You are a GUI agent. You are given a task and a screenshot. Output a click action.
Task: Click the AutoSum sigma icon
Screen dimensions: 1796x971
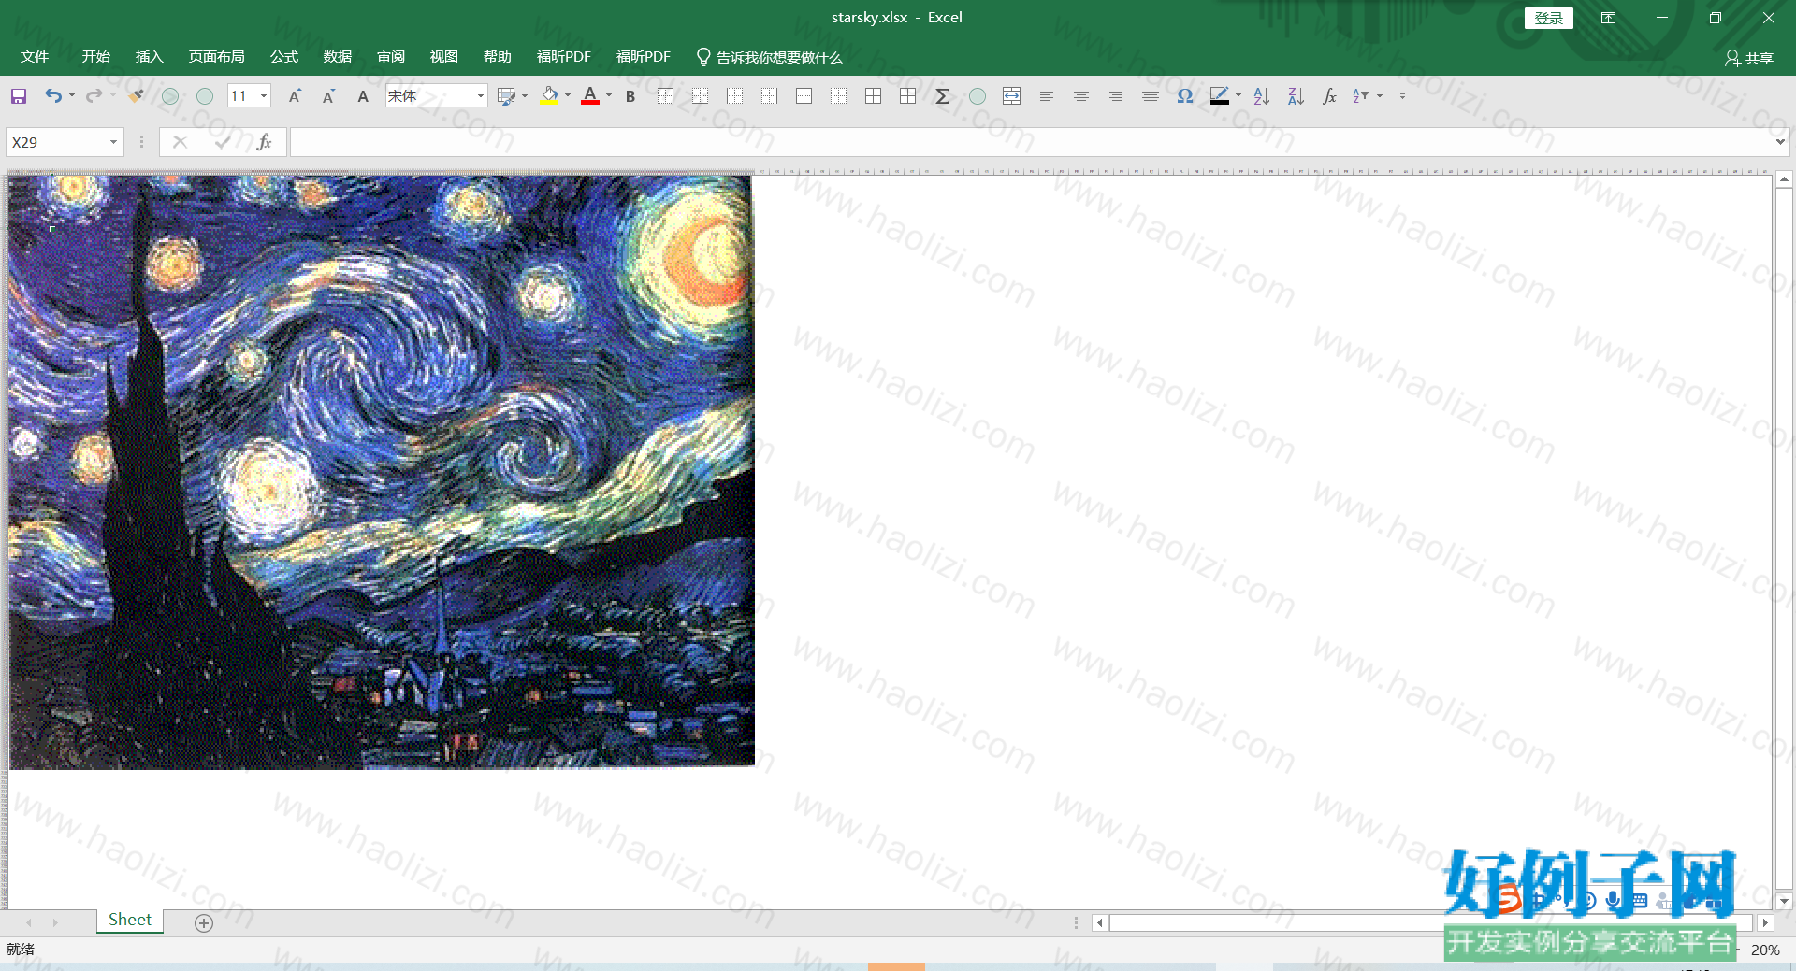pos(943,96)
